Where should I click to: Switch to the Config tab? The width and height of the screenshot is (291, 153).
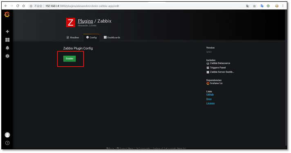(x=91, y=38)
